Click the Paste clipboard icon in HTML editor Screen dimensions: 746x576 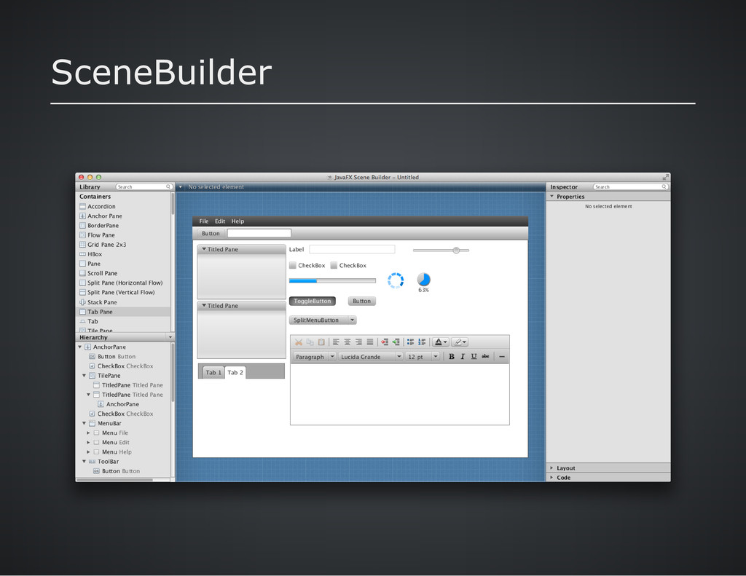321,342
